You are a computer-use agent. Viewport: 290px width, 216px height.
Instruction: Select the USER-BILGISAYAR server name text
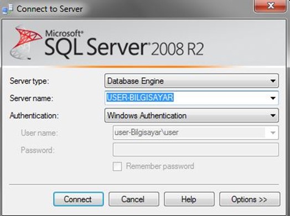coord(140,97)
